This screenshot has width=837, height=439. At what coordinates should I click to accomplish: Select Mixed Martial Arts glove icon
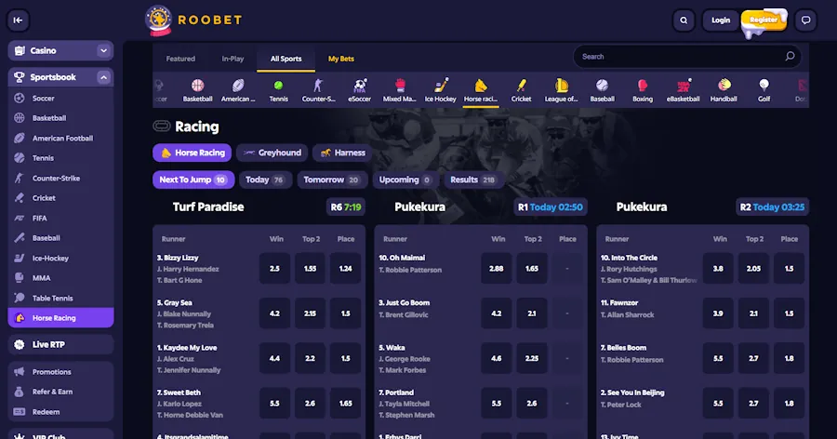click(x=399, y=90)
